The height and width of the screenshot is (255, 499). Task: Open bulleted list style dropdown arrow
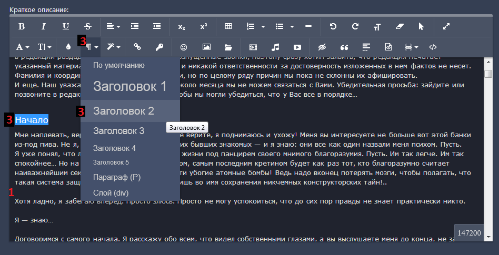click(292, 27)
